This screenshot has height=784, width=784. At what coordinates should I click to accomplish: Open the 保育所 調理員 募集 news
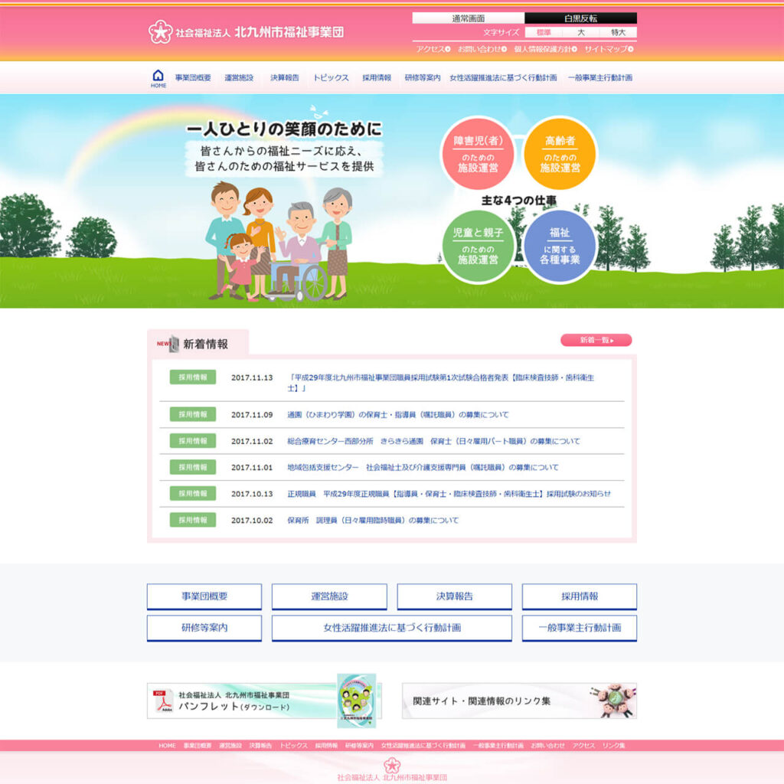tap(373, 520)
